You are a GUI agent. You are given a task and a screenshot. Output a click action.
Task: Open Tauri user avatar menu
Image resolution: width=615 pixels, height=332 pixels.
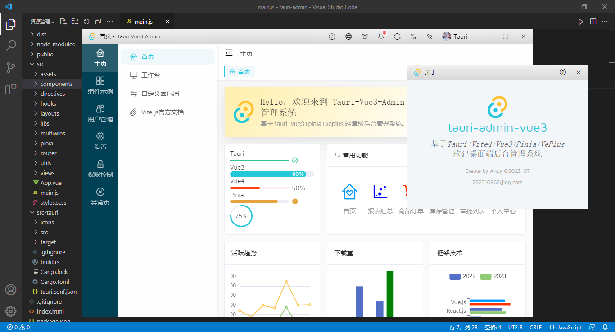point(455,36)
